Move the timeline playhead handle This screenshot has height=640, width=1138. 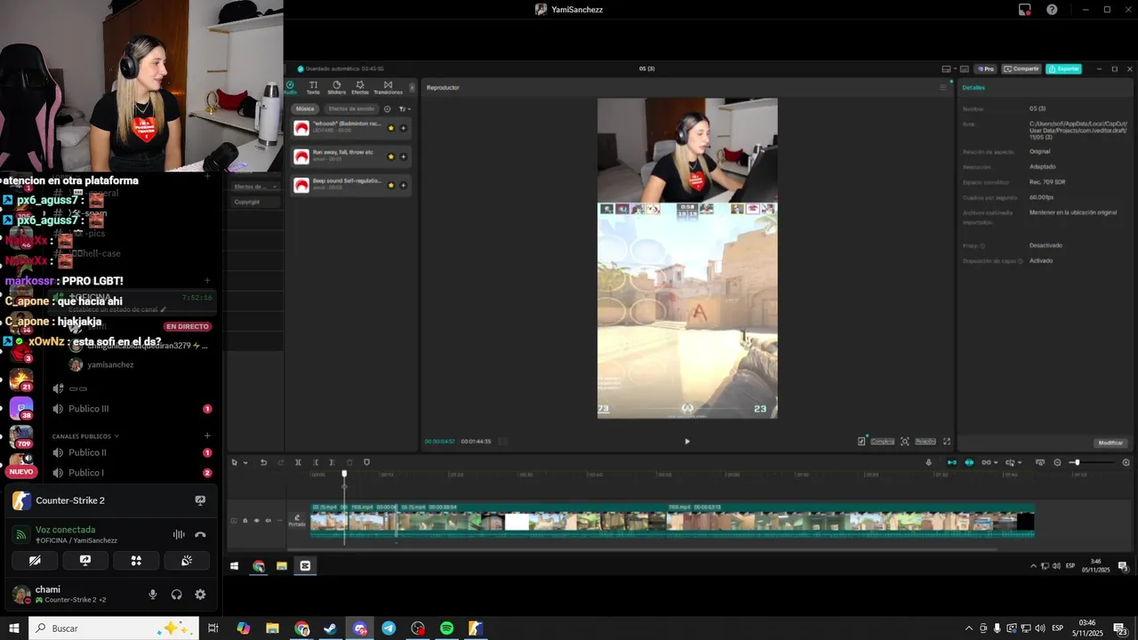point(344,474)
